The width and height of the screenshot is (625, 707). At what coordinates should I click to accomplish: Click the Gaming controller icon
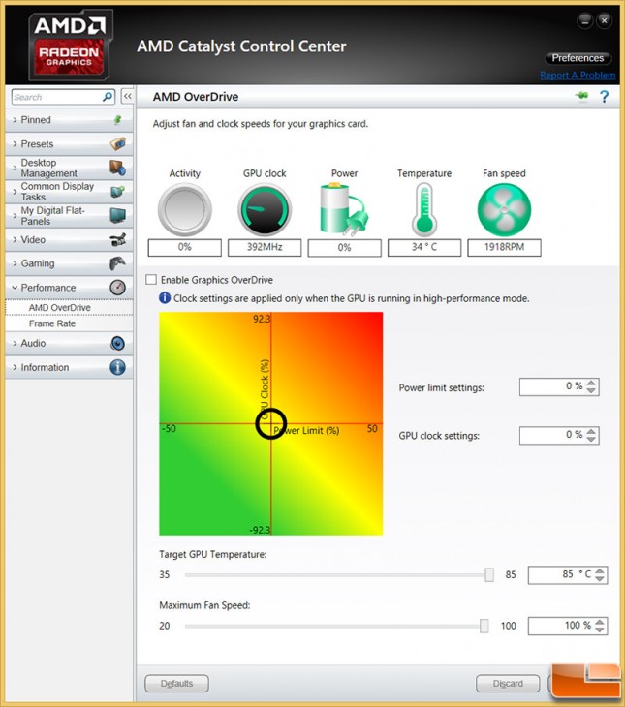118,263
